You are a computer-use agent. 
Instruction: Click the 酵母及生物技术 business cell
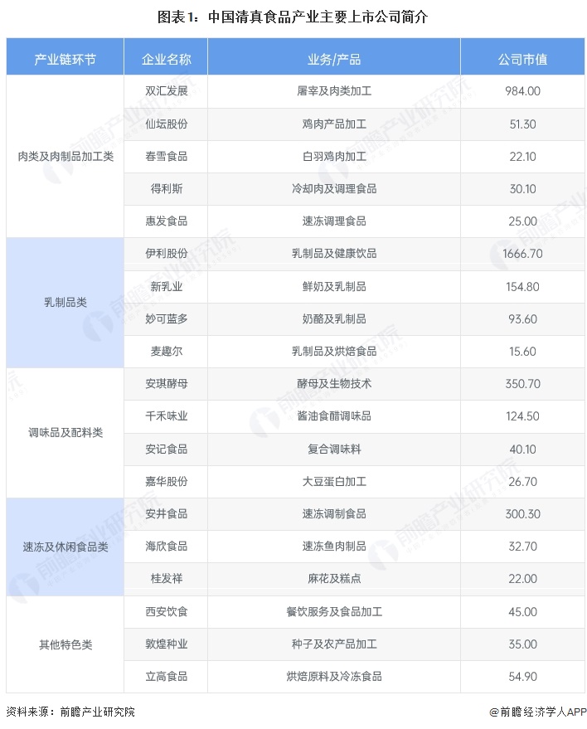[333, 384]
